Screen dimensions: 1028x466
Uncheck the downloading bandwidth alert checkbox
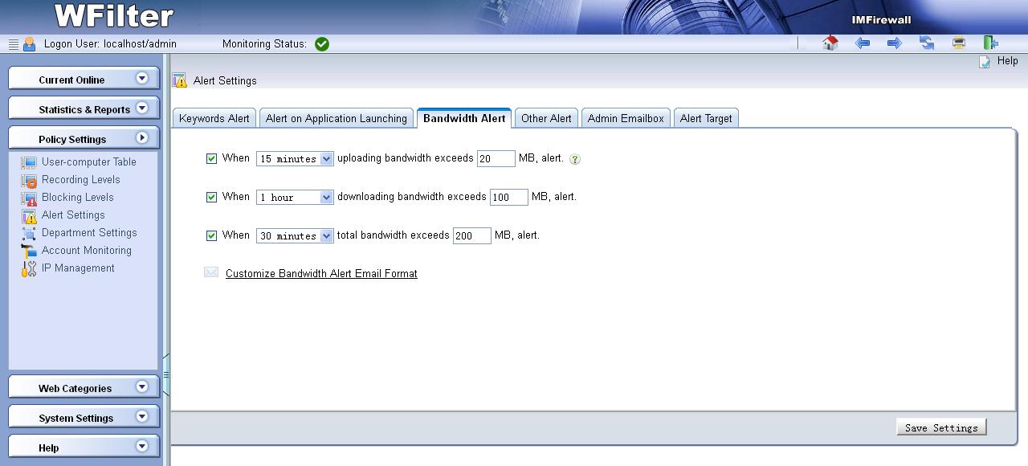[212, 197]
